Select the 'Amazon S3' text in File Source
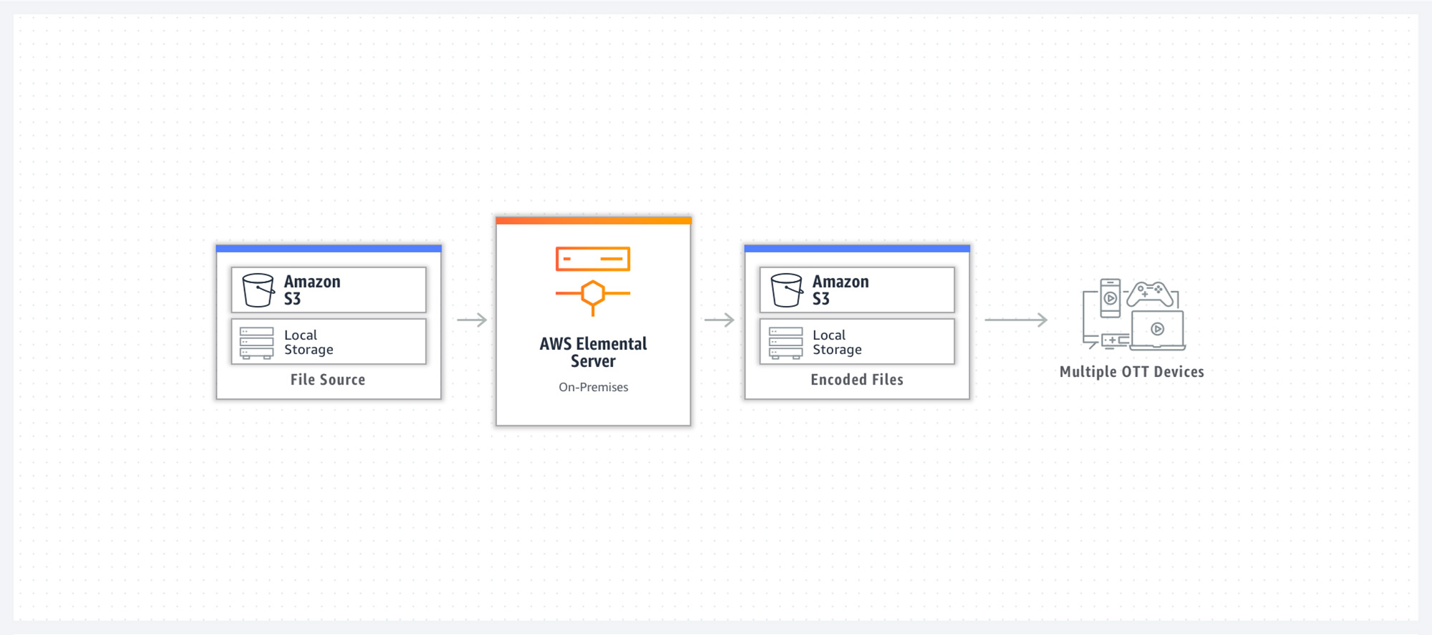1432x635 pixels. pos(312,290)
